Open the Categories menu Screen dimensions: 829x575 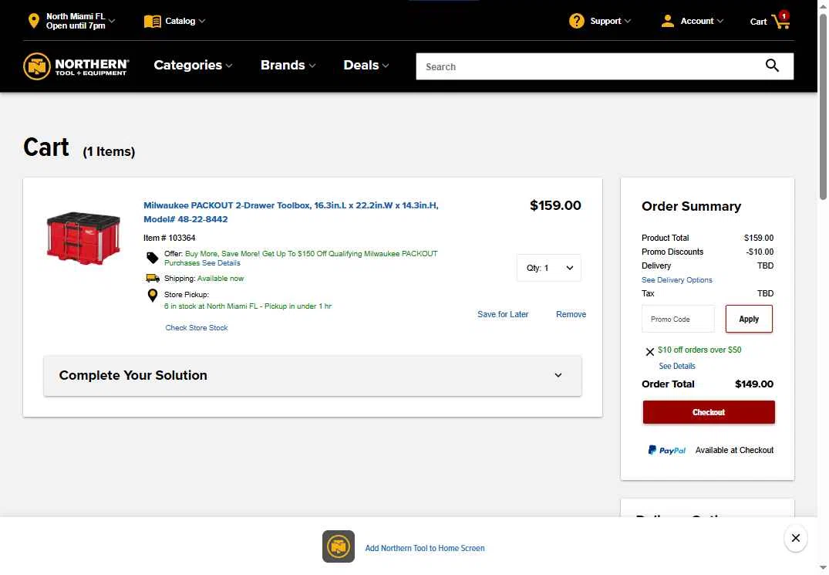(193, 65)
